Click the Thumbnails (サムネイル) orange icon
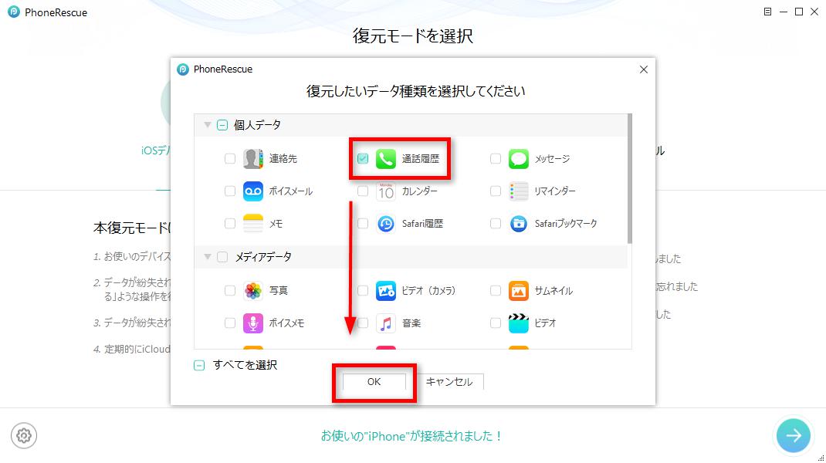This screenshot has height=463, width=826. 518,290
